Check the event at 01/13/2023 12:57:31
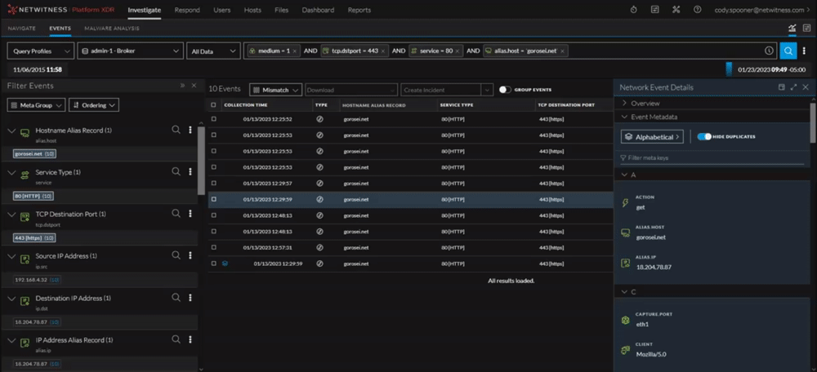Screen dimensions: 817x372 [x=213, y=248]
